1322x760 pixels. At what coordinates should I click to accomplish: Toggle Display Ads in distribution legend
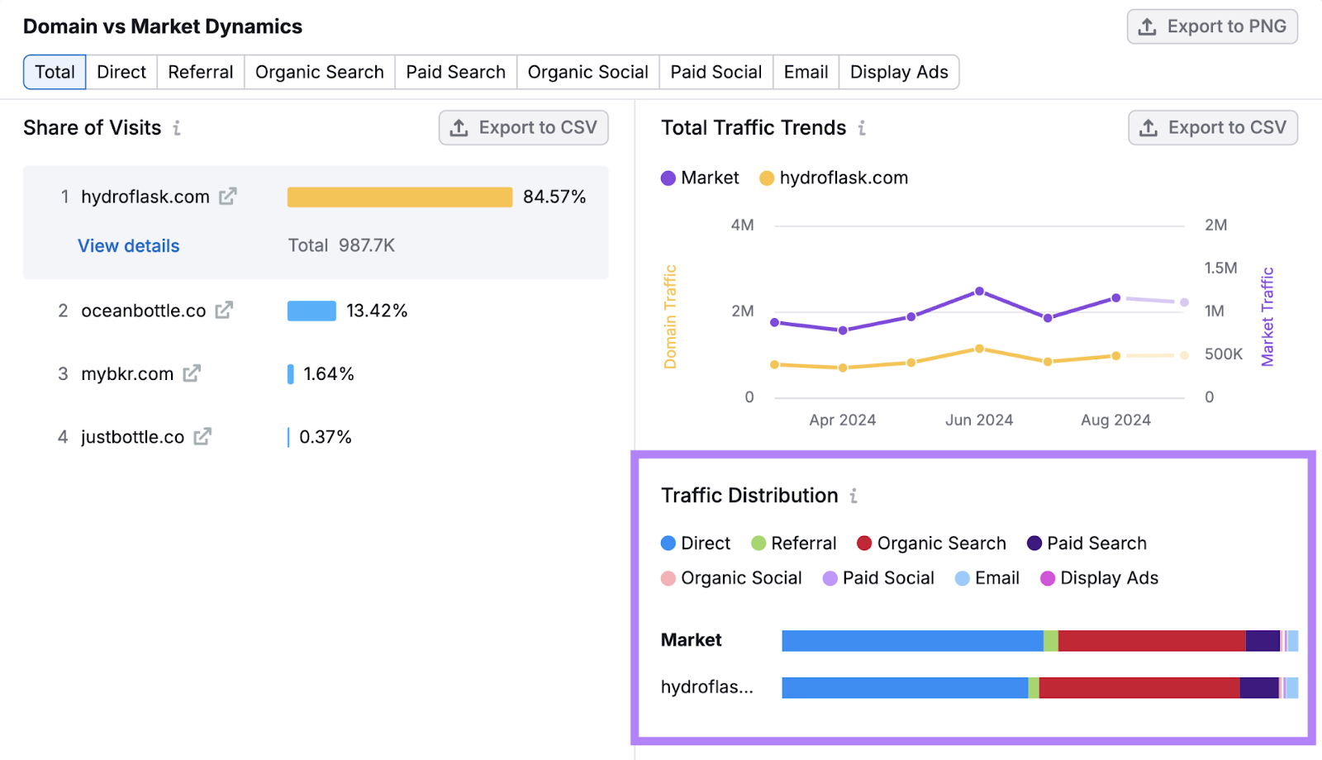(1099, 577)
